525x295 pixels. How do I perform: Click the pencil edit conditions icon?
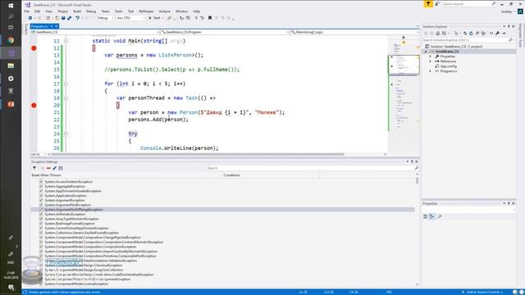[55, 168]
